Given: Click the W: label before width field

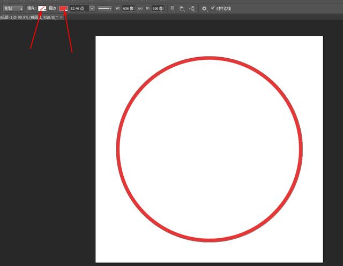Looking at the screenshot, I should 118,9.
